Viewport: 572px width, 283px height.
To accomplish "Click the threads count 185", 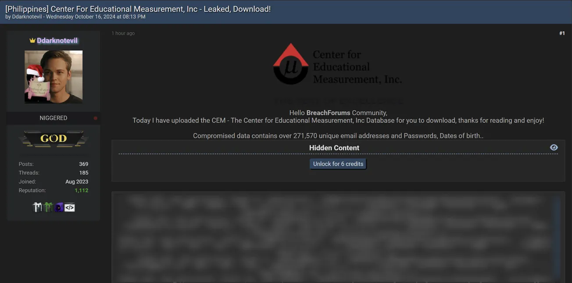I will point(83,173).
